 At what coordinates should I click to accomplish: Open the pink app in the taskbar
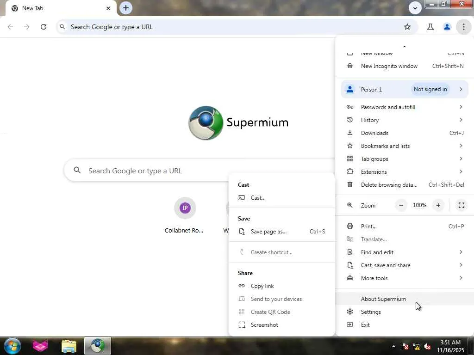tap(40, 346)
